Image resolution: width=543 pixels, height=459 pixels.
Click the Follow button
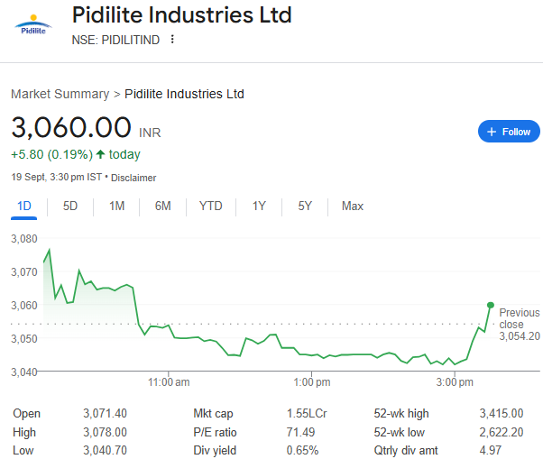click(x=509, y=132)
